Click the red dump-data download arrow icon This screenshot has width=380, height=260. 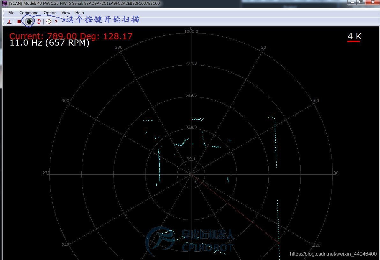[x=9, y=22]
